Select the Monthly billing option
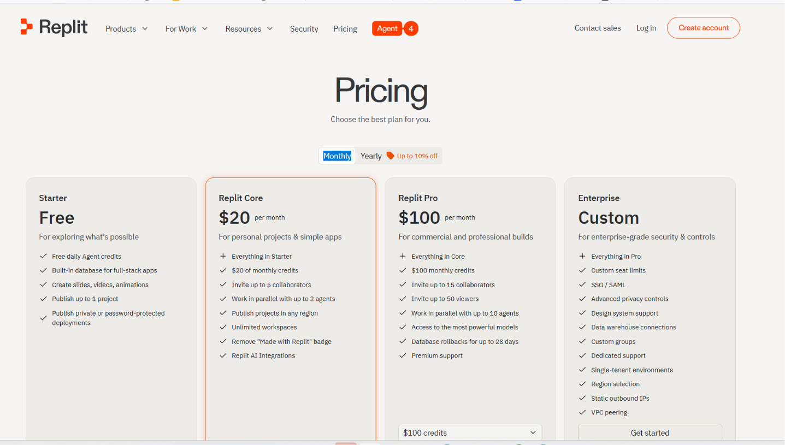 [337, 156]
